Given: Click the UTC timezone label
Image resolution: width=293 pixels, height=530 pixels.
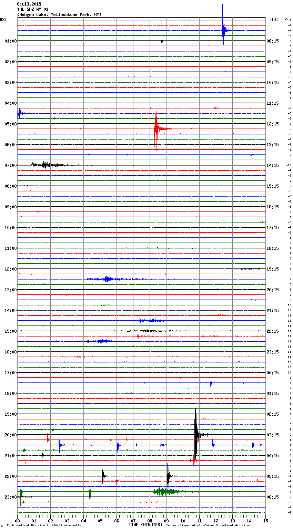Looking at the screenshot, I should point(274,20).
